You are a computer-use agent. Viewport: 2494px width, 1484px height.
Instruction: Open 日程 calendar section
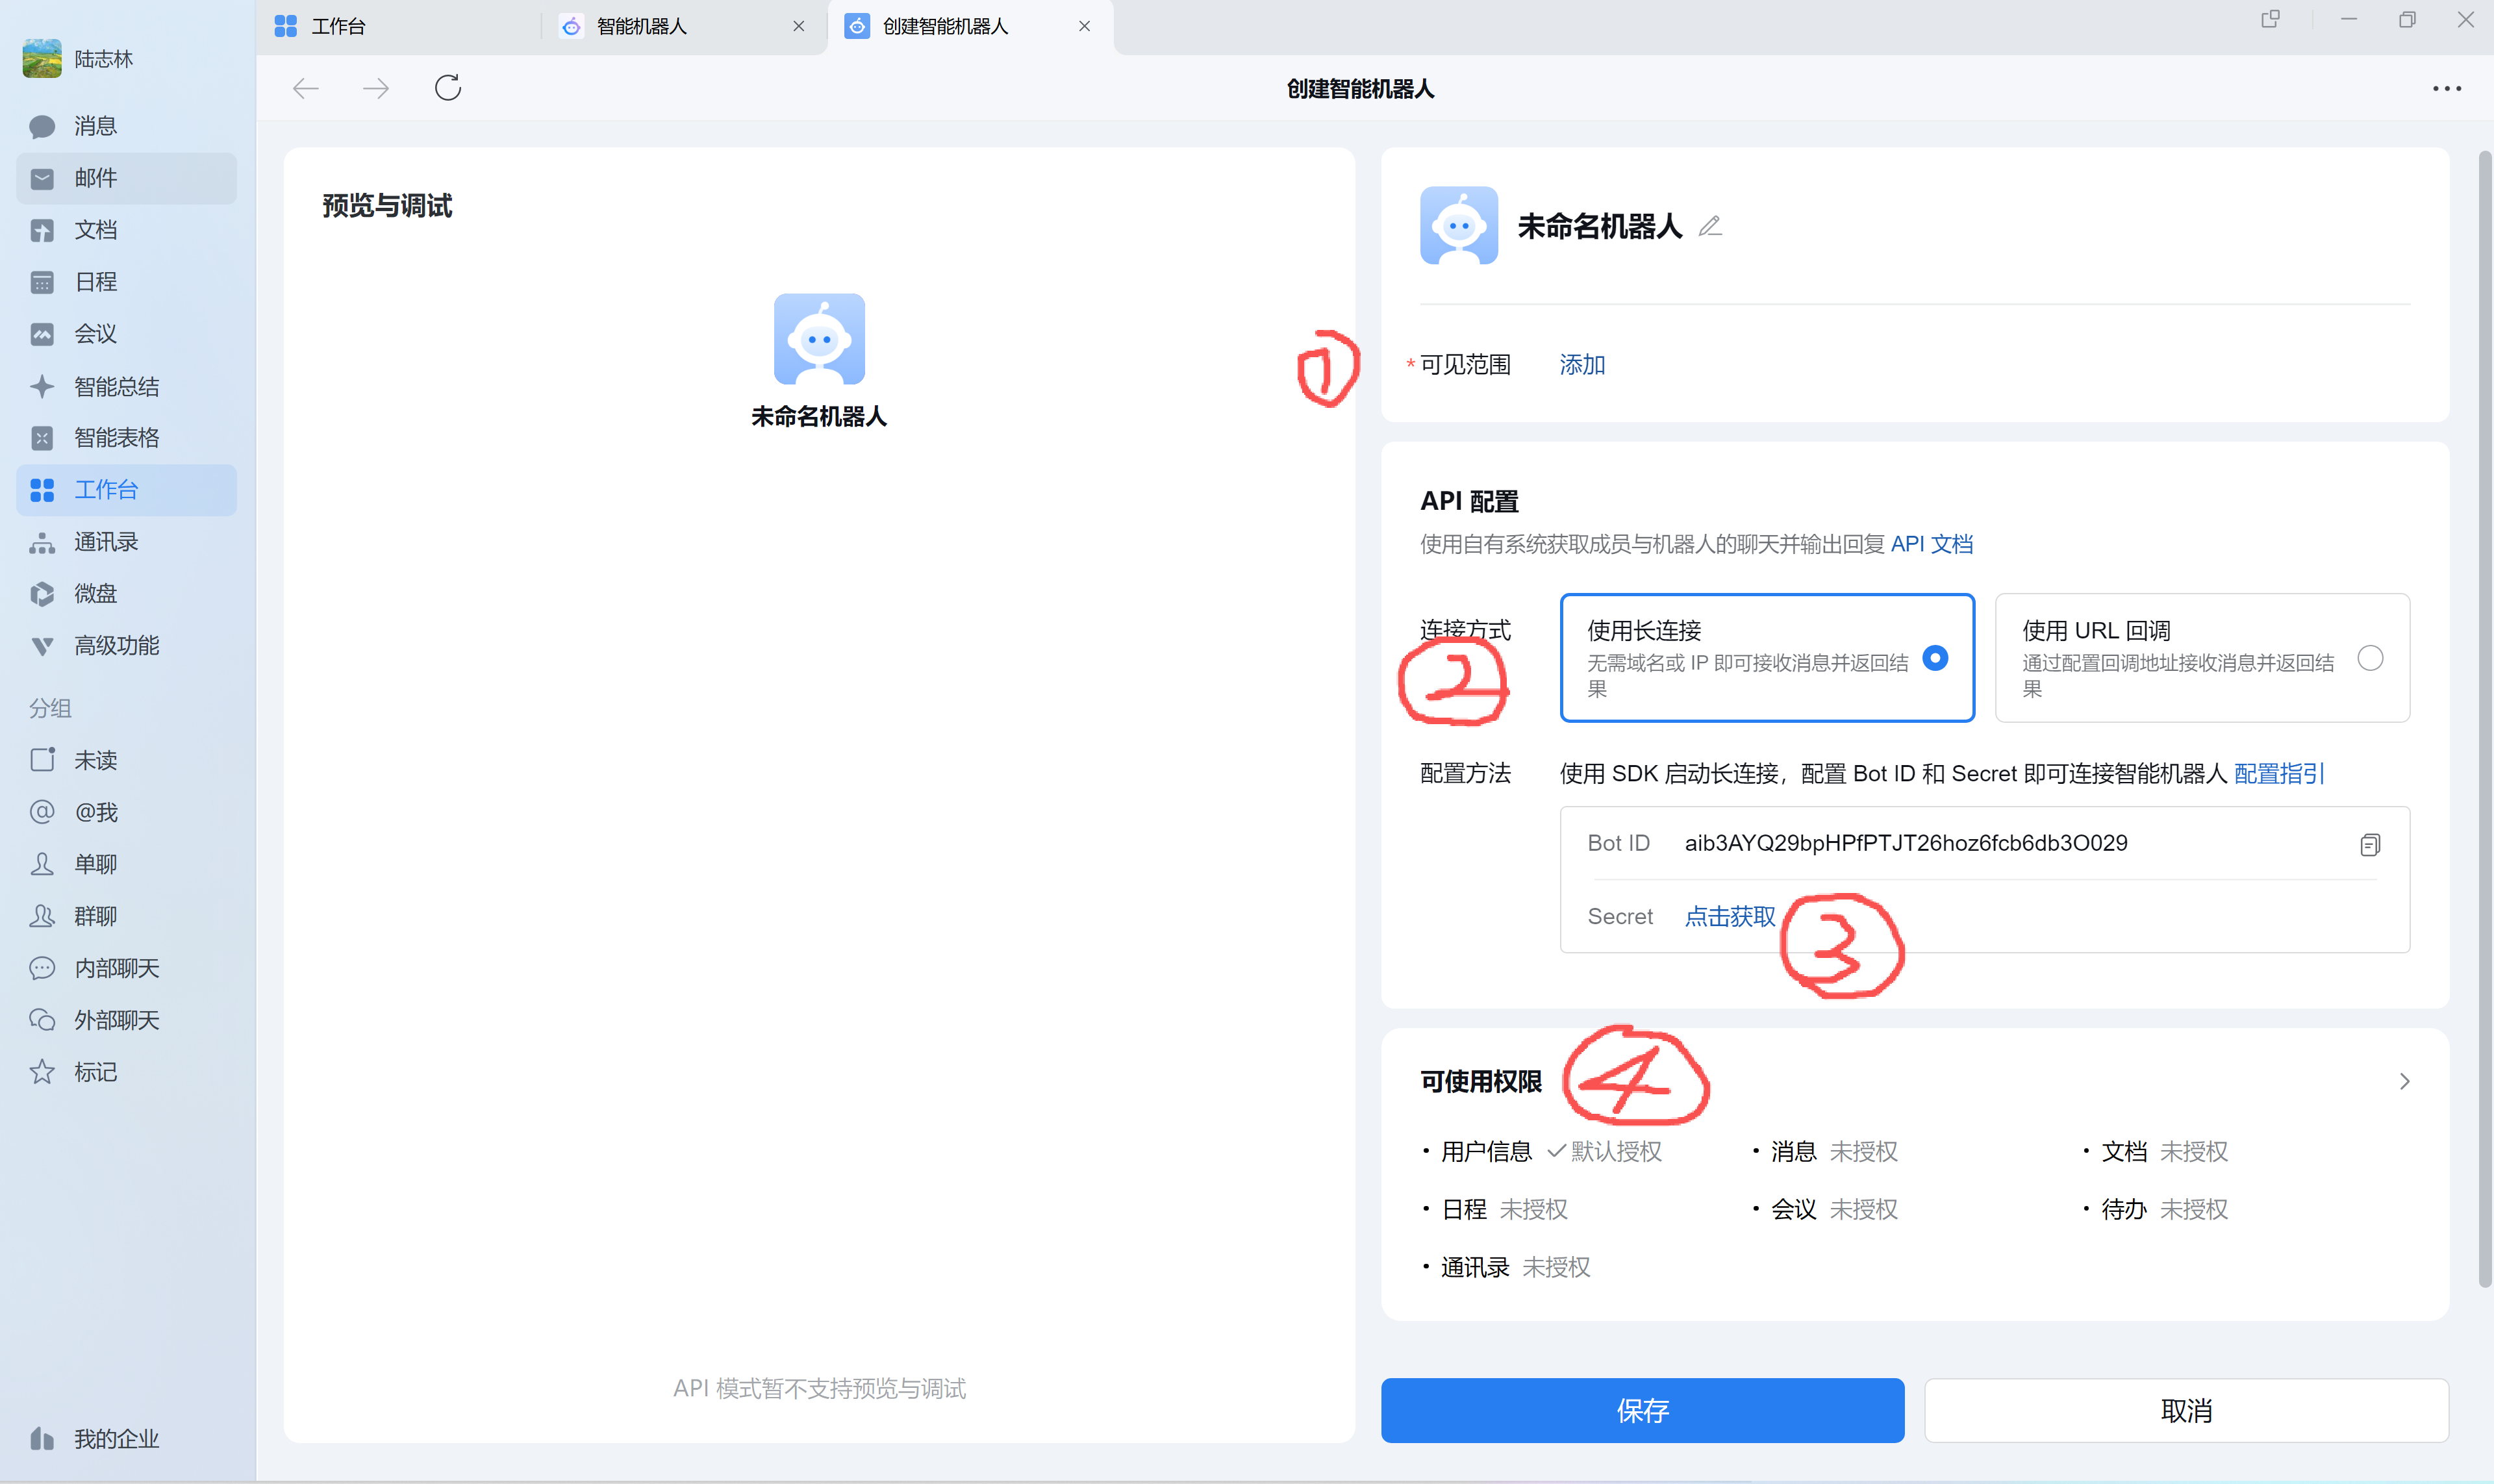tap(126, 282)
